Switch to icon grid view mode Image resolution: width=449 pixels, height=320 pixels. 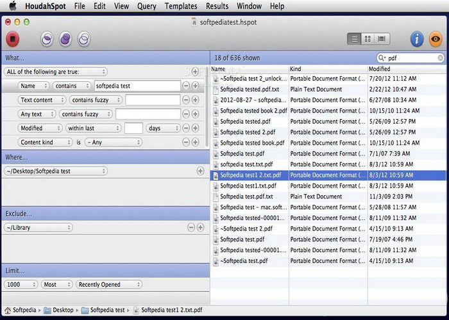click(x=368, y=39)
